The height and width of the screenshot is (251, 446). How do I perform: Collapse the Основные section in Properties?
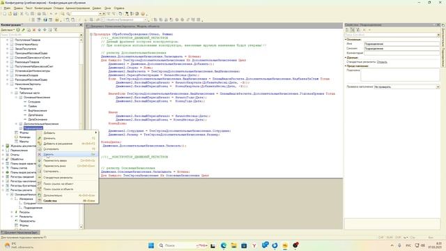pos(346,39)
